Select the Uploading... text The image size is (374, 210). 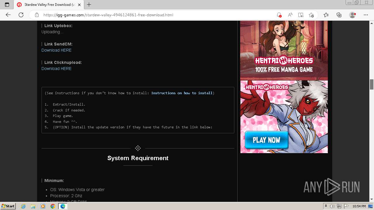[x=52, y=32]
